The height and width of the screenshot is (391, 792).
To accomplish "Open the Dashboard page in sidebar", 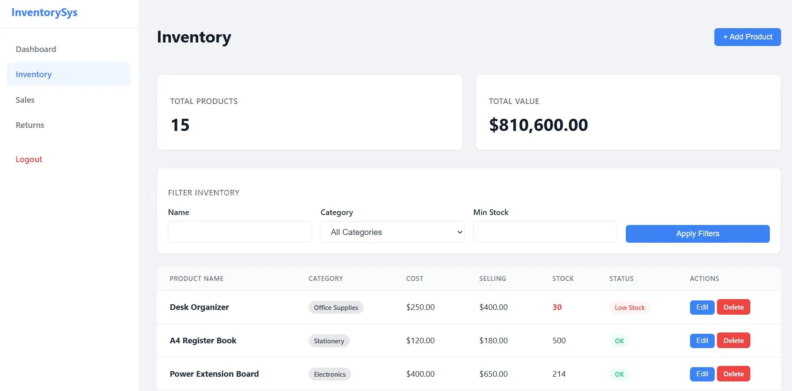I will 36,49.
